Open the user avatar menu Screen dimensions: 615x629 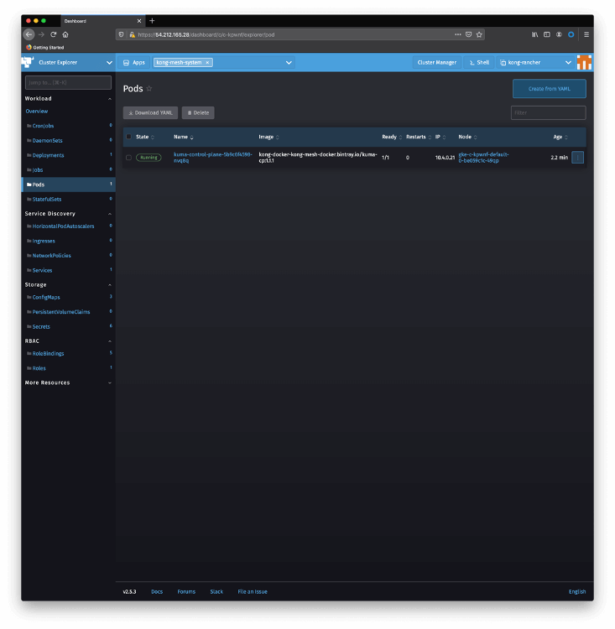[x=584, y=62]
